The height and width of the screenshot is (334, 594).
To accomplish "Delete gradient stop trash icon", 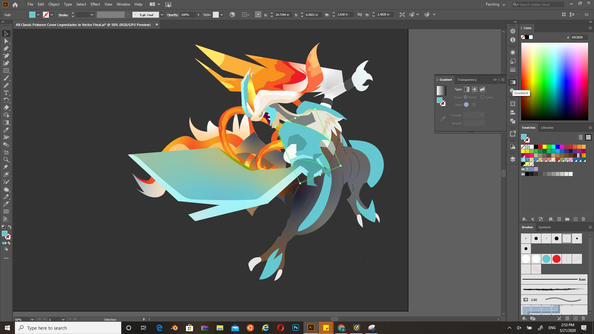I will pos(474,105).
